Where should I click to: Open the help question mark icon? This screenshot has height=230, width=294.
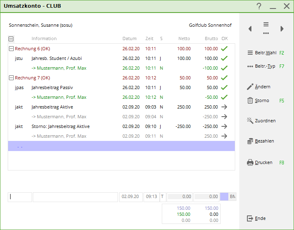(x=259, y=6)
